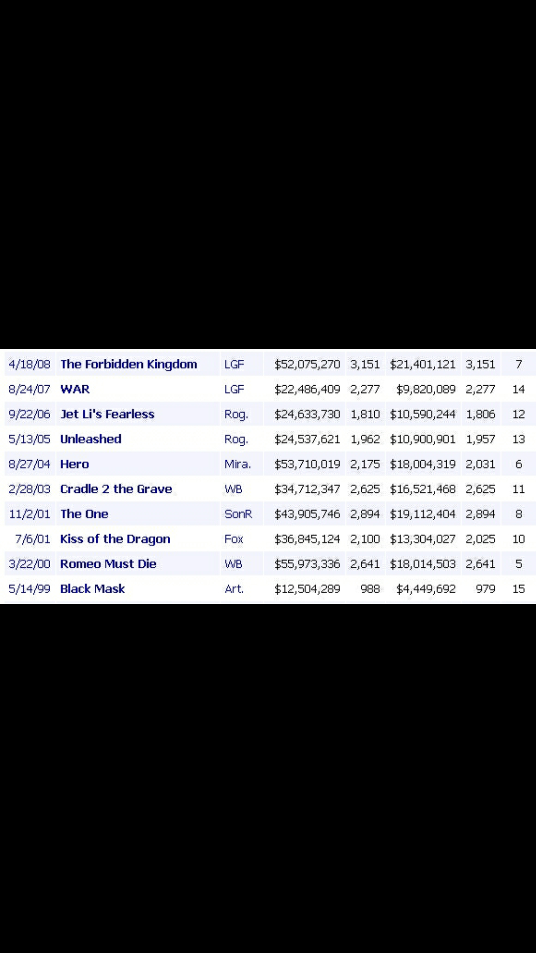The height and width of the screenshot is (953, 536).
Task: Select the Unleashed movie link
Action: click(x=91, y=439)
